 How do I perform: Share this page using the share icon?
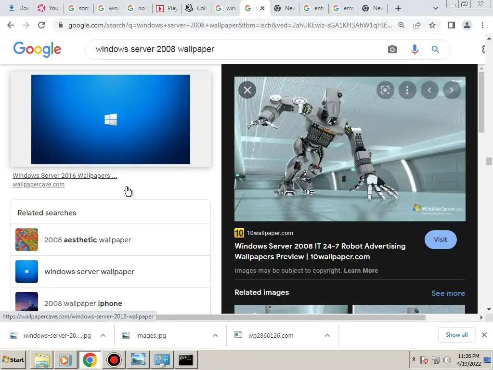[417, 25]
